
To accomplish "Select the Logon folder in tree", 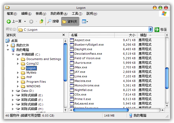I will point(31,68).
